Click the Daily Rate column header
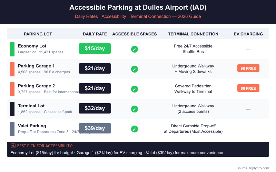 pyautogui.click(x=95, y=34)
